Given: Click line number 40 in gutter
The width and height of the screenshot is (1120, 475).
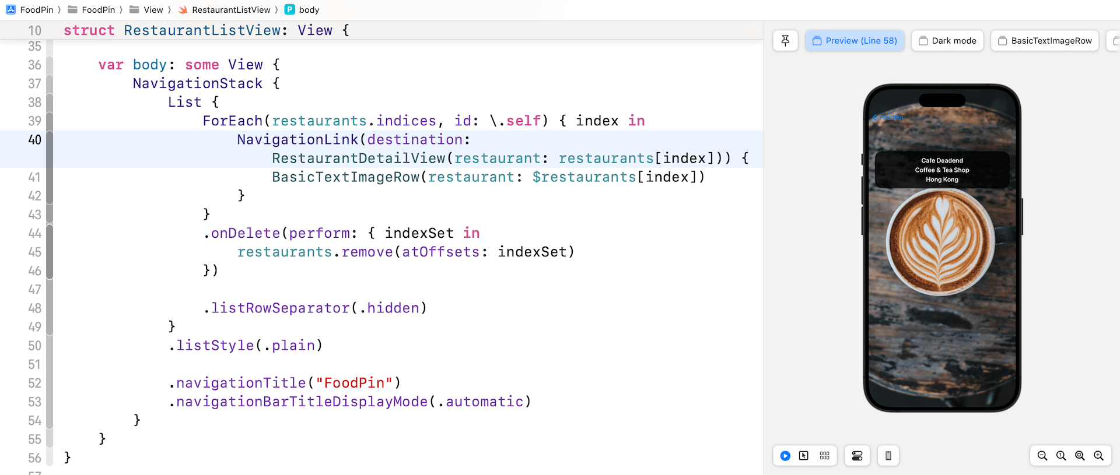Looking at the screenshot, I should pyautogui.click(x=34, y=140).
